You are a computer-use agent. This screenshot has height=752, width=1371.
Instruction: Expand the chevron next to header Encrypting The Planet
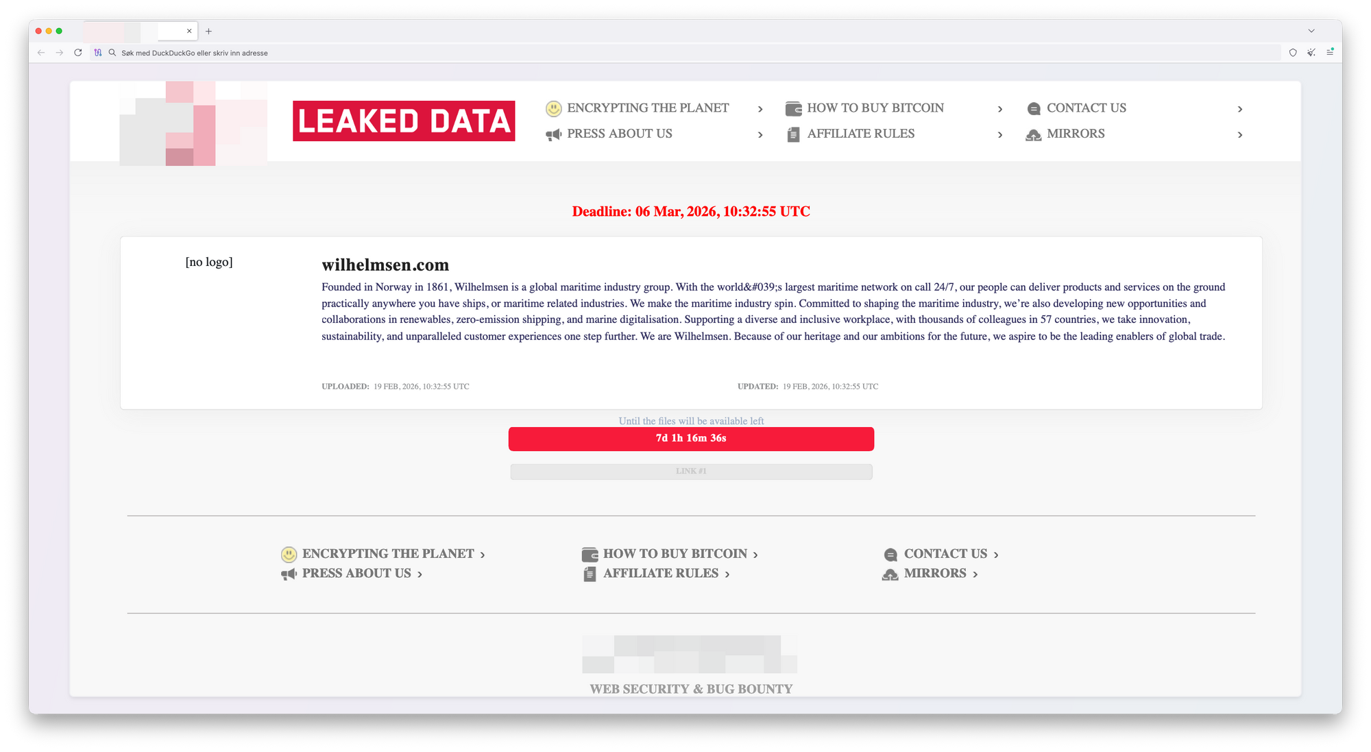point(760,109)
